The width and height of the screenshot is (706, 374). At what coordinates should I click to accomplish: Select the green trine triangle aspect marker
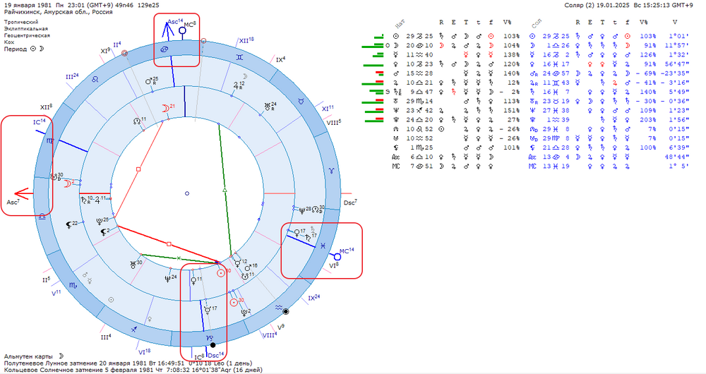click(x=225, y=191)
